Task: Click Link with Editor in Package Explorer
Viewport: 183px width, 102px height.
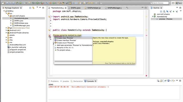Action: pyautogui.click(x=33, y=8)
